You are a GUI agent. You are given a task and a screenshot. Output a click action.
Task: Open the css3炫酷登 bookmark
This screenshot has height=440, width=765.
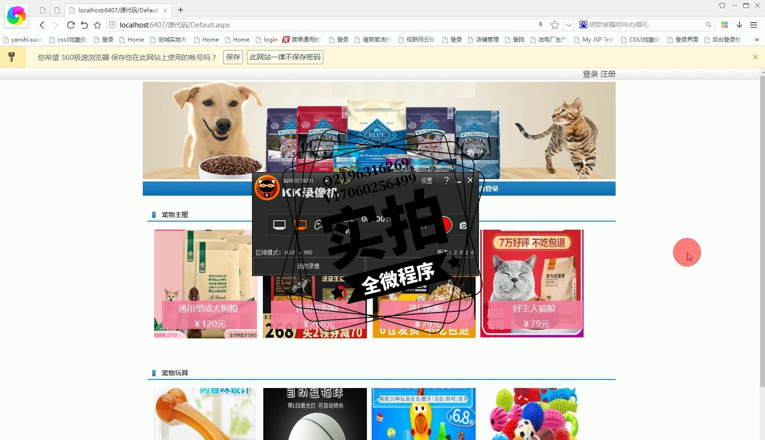click(x=68, y=40)
